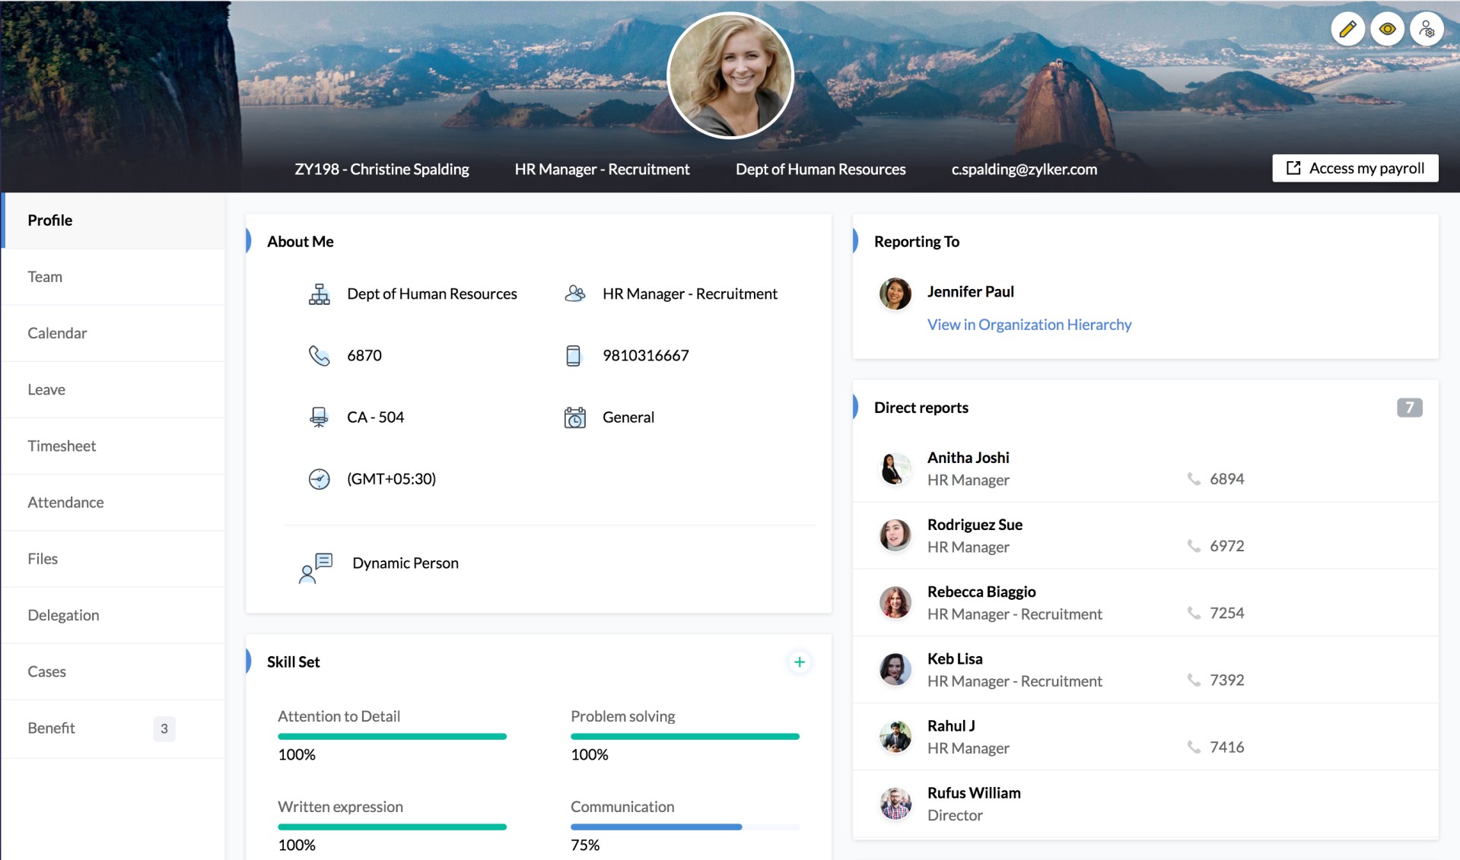Open the Team tab in sidebar
Image resolution: width=1460 pixels, height=860 pixels.
(x=45, y=277)
